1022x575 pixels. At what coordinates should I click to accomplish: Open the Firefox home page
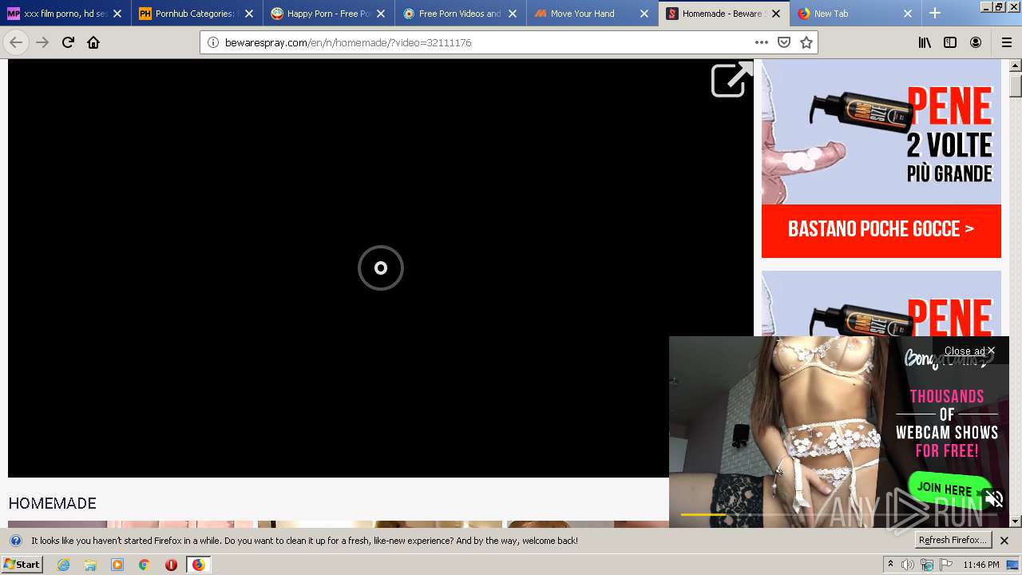click(93, 42)
